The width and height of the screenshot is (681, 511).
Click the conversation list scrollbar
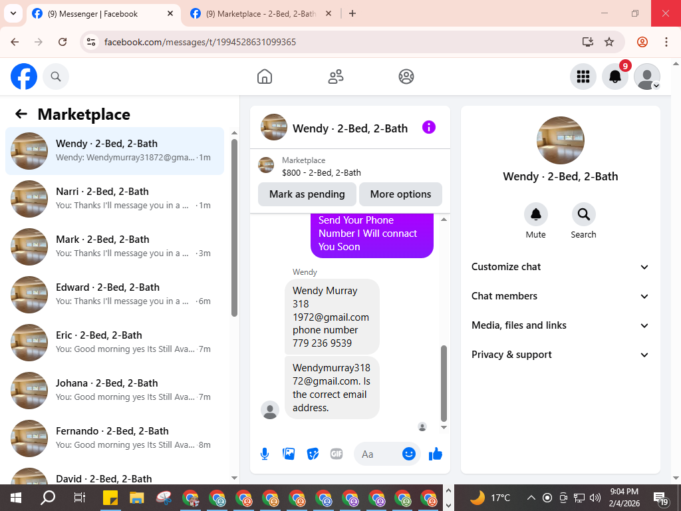coord(235,228)
